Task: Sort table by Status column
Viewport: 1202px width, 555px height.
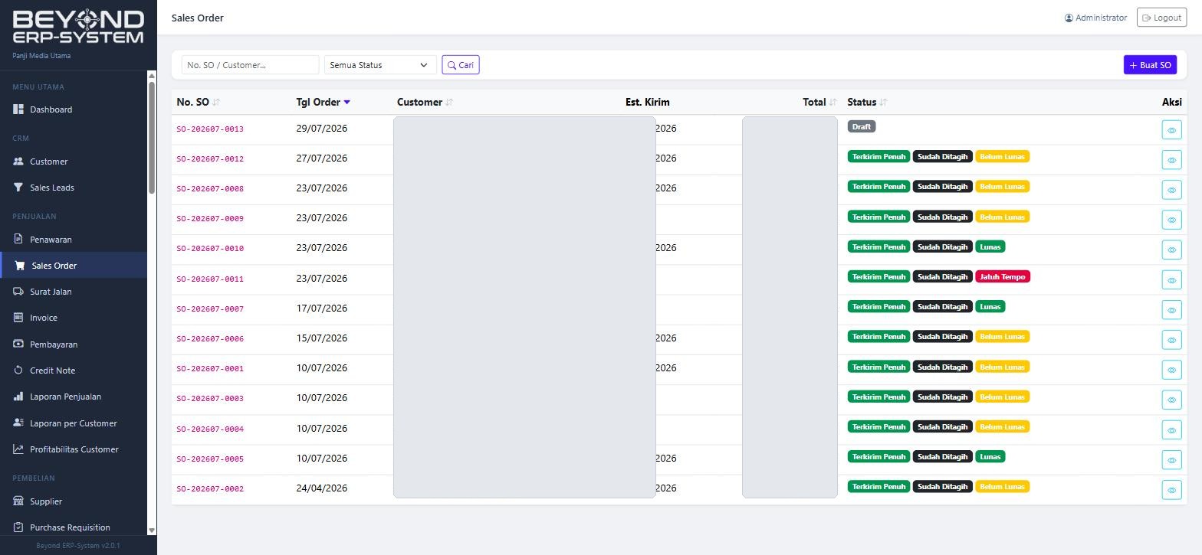Action: pyautogui.click(x=867, y=102)
